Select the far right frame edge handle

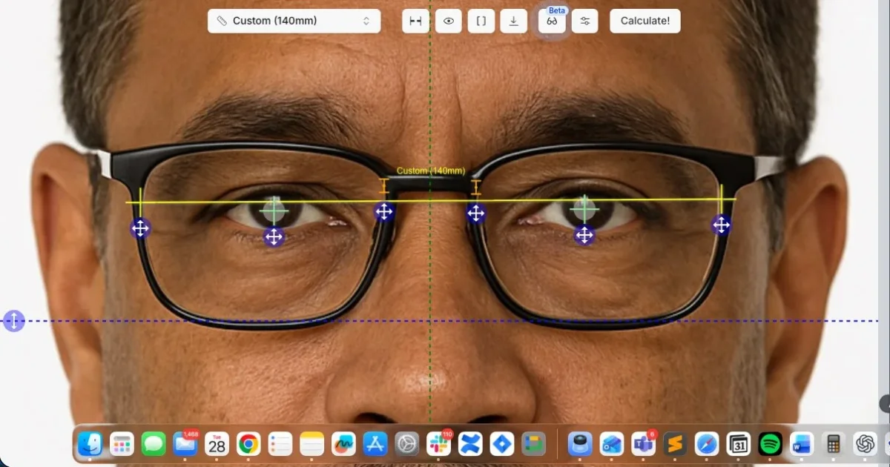pyautogui.click(x=721, y=224)
